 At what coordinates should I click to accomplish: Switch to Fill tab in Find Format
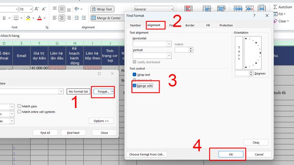[208, 25]
